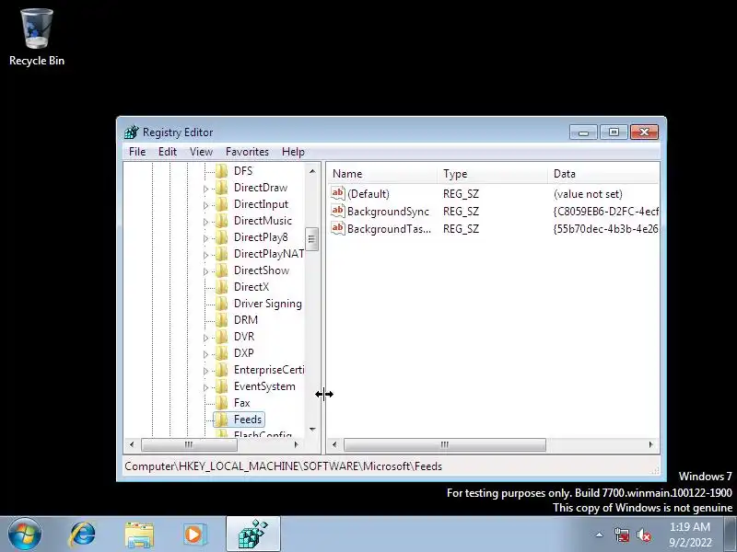Select the DirectX key label

click(252, 287)
